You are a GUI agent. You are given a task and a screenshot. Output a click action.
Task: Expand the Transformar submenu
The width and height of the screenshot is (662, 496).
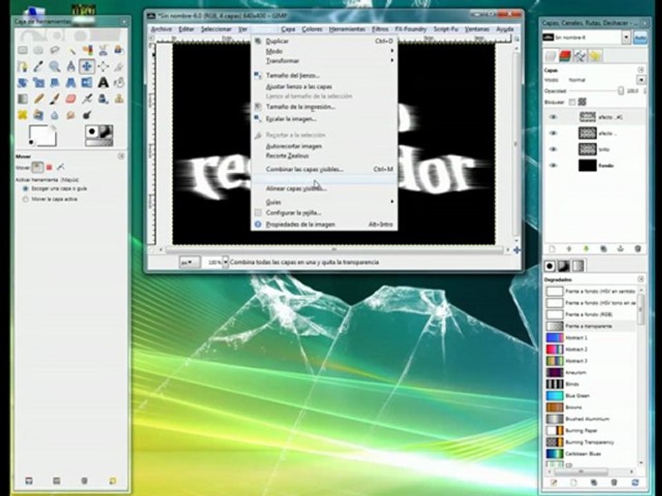point(324,61)
